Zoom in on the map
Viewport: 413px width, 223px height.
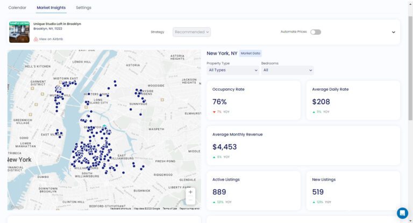(x=190, y=191)
